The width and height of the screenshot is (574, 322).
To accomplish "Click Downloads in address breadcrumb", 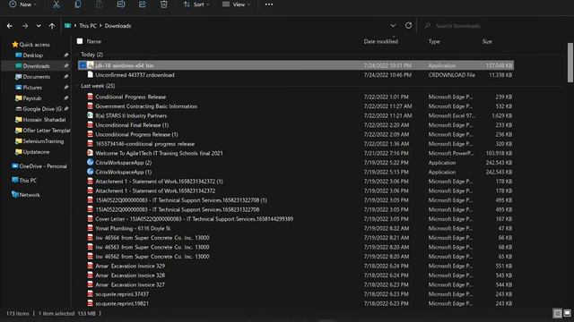I will click(117, 26).
